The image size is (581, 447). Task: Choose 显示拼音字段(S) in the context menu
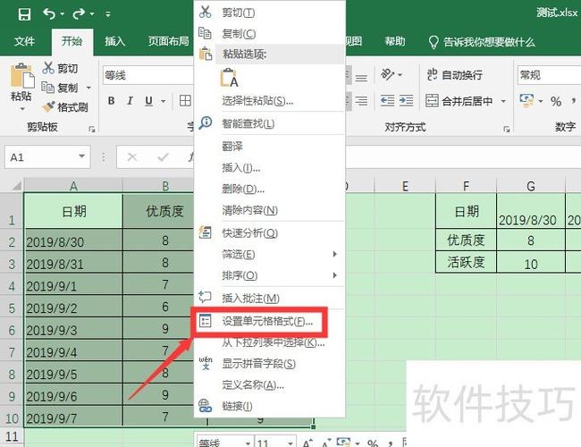pyautogui.click(x=270, y=364)
